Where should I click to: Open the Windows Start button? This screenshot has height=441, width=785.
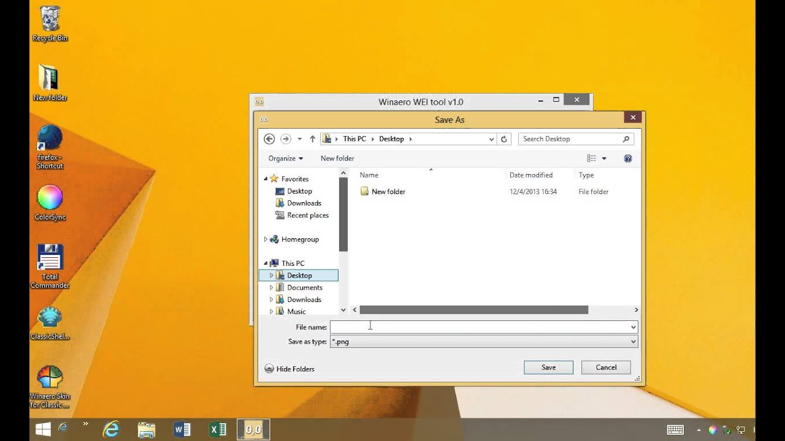point(43,430)
